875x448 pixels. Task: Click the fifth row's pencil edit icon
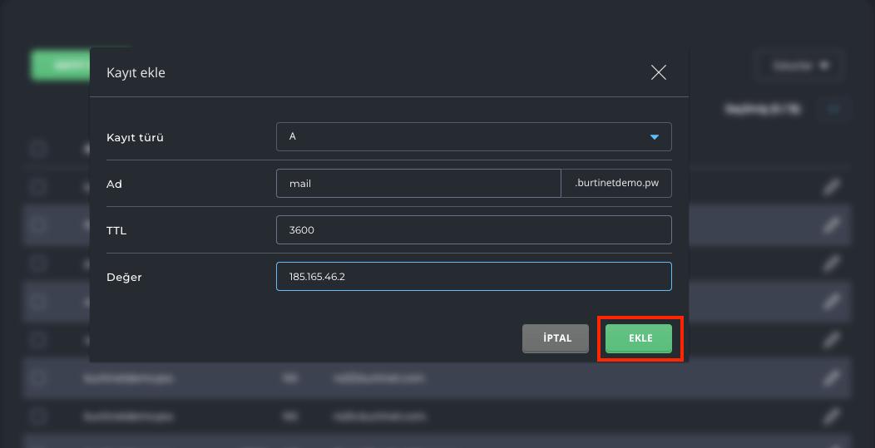click(831, 340)
